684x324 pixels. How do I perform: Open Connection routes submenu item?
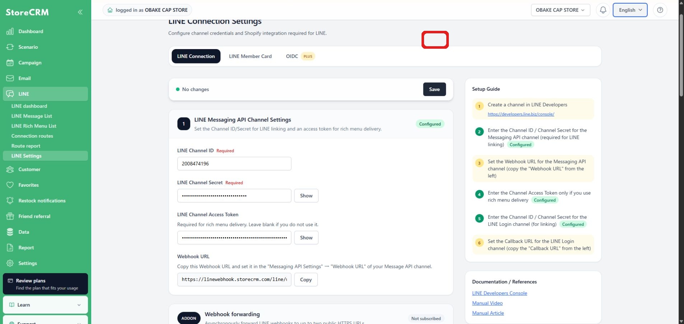click(32, 136)
